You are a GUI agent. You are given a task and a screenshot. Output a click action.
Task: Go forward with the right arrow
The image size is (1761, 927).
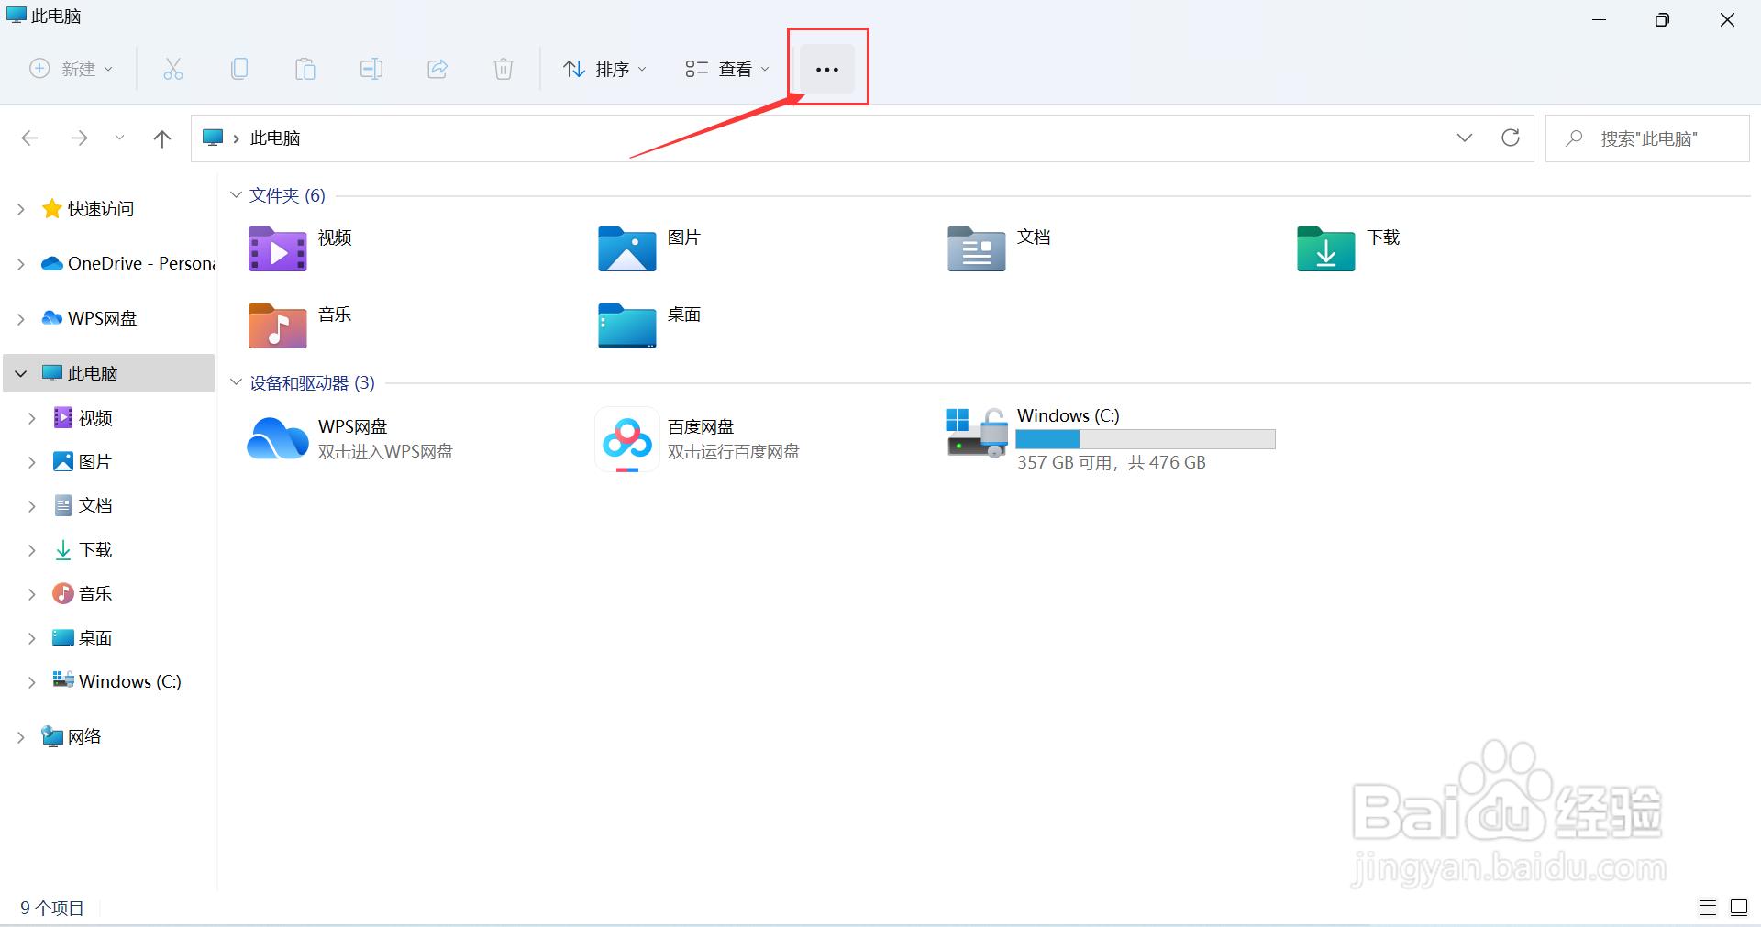(x=79, y=138)
